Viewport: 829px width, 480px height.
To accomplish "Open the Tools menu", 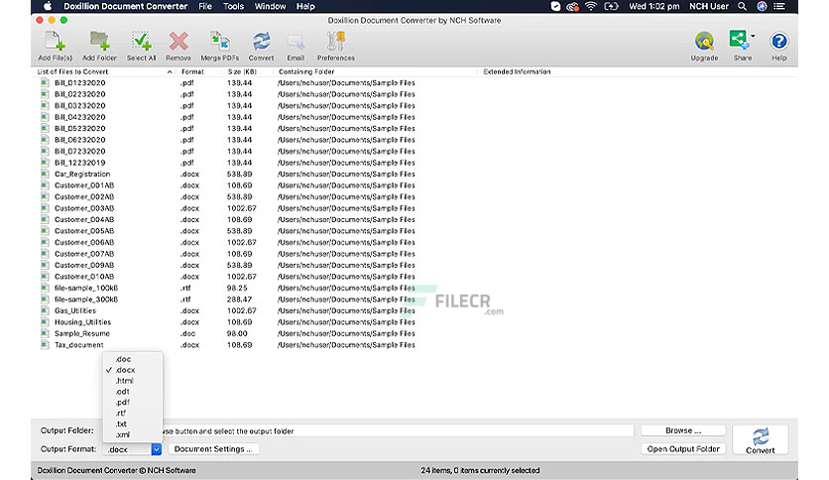I will tap(233, 6).
